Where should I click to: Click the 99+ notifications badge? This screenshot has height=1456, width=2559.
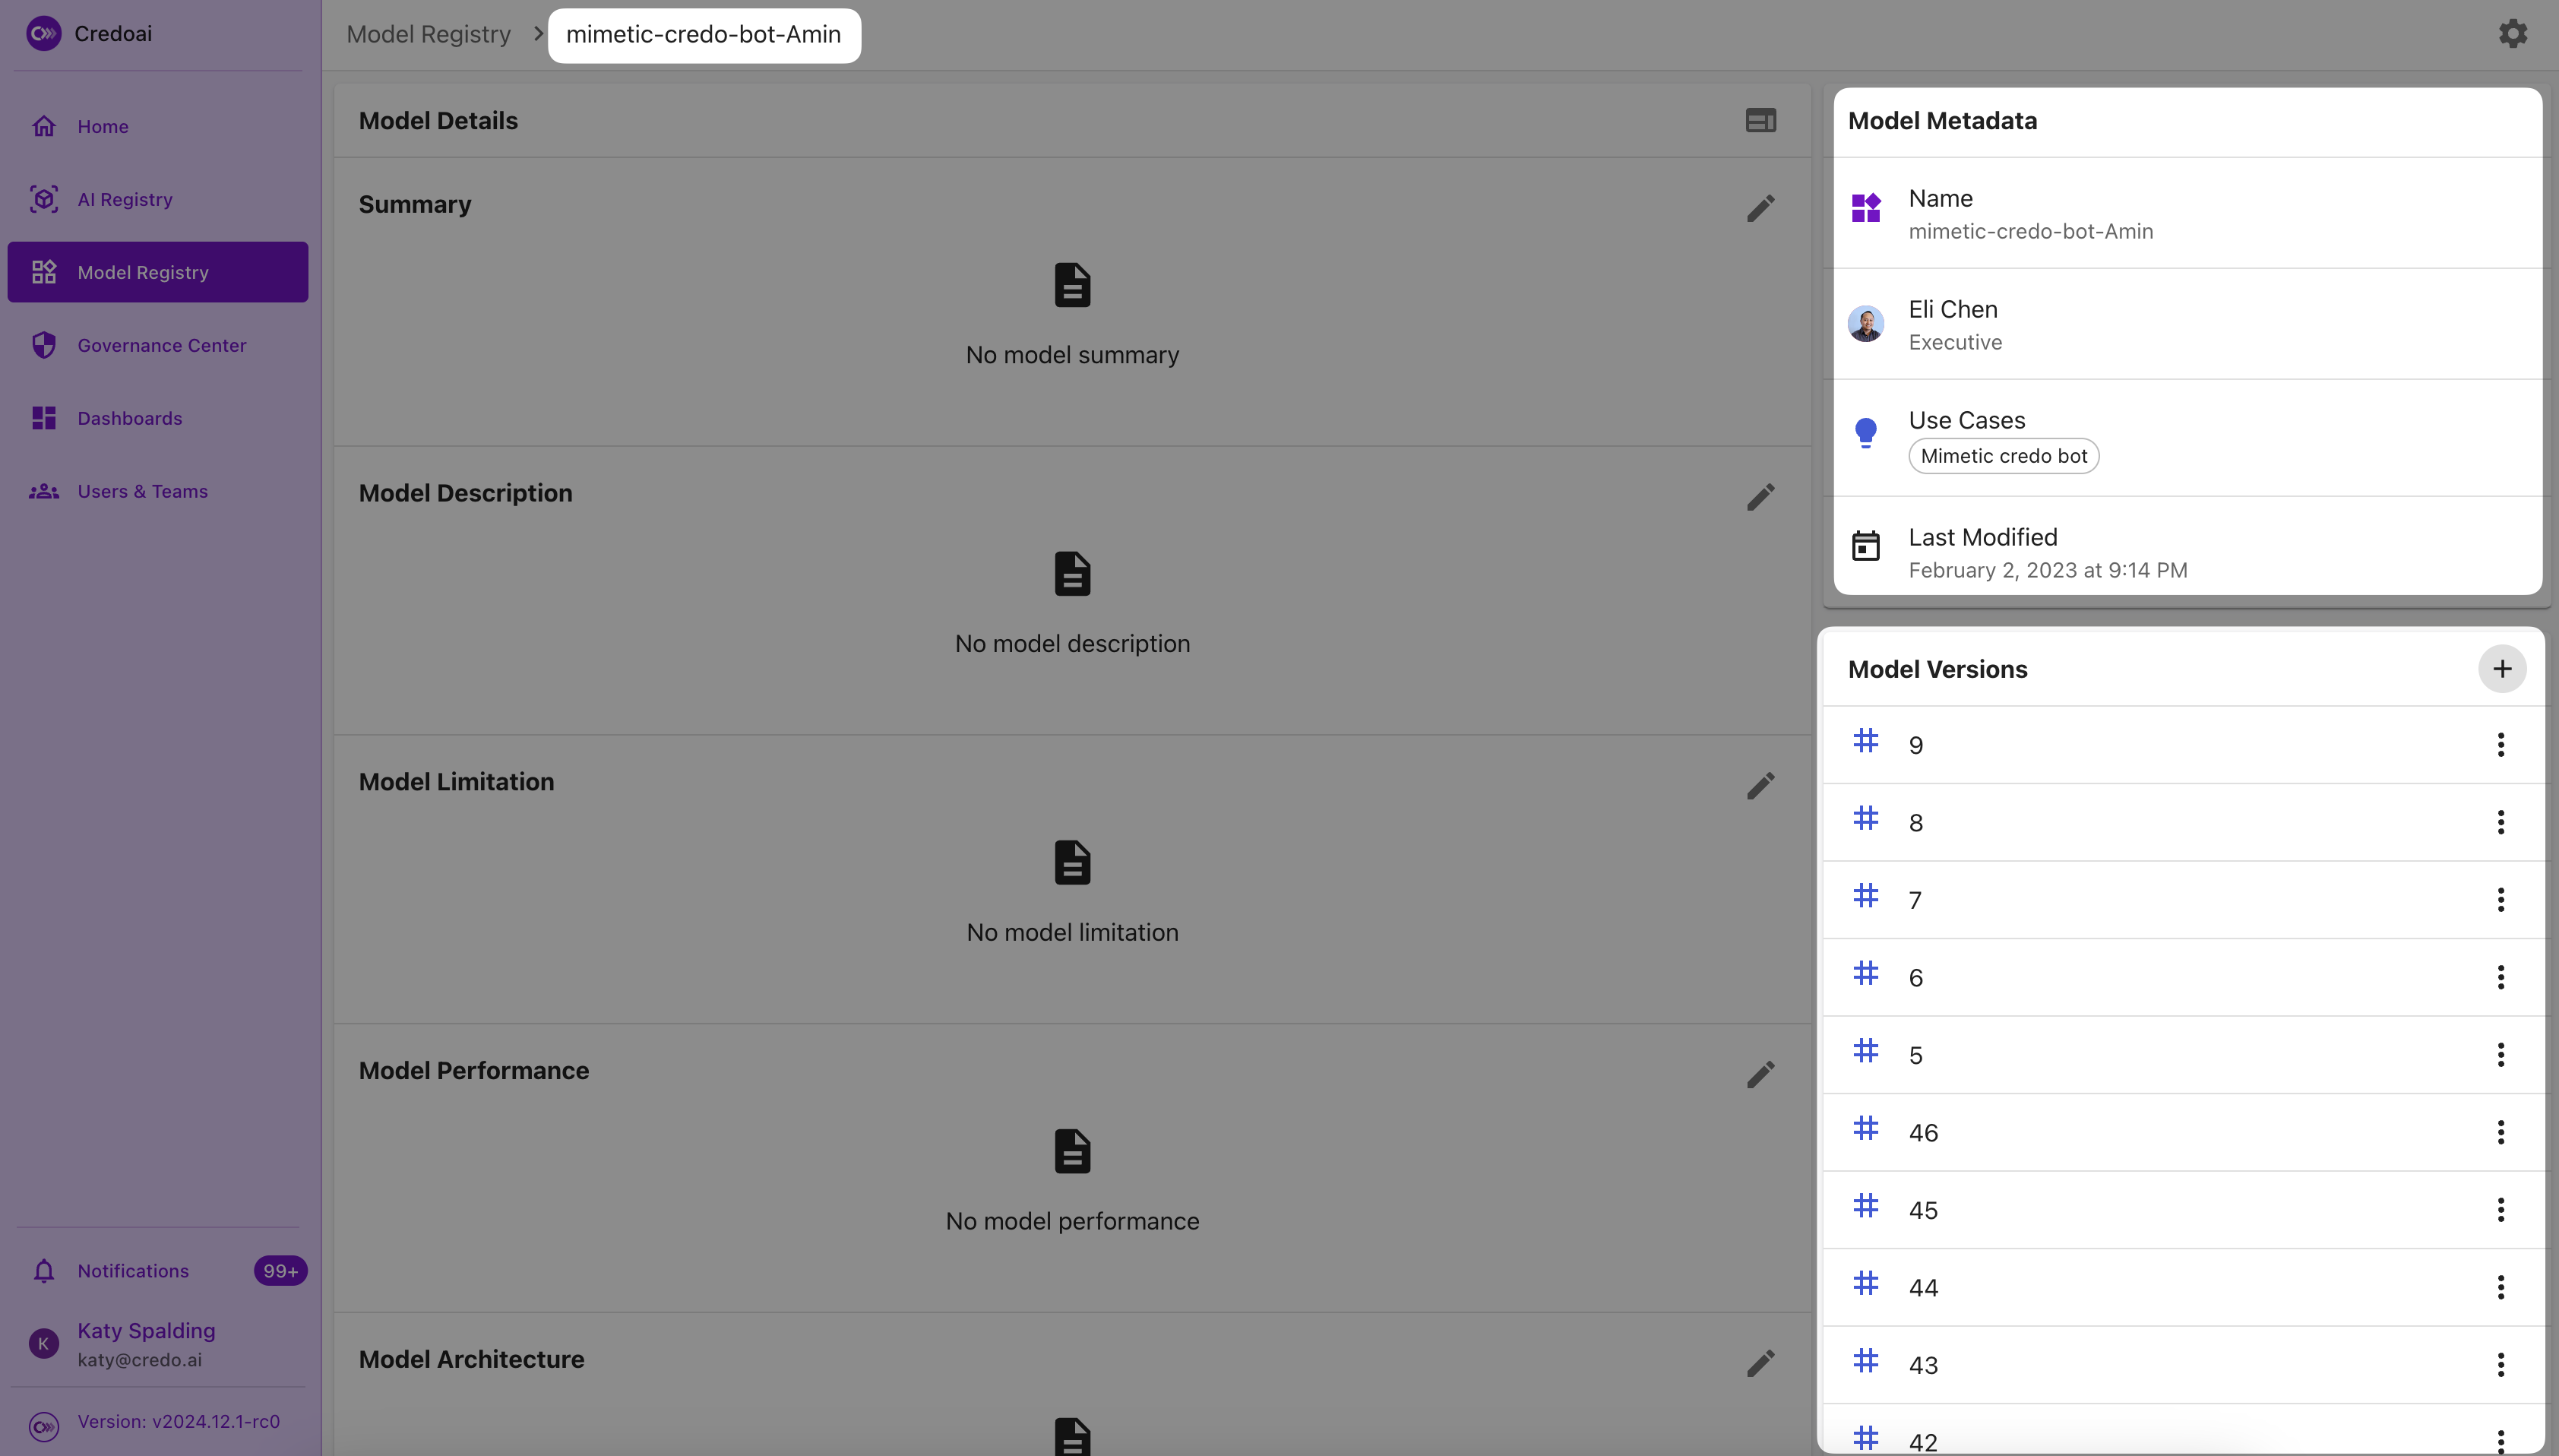click(x=280, y=1270)
